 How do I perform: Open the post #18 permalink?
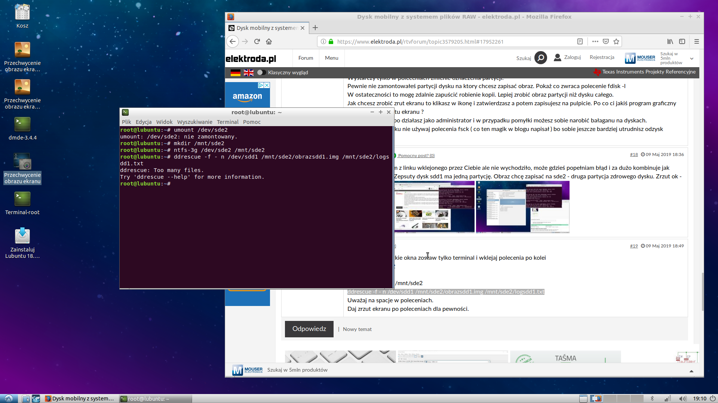[634, 154]
